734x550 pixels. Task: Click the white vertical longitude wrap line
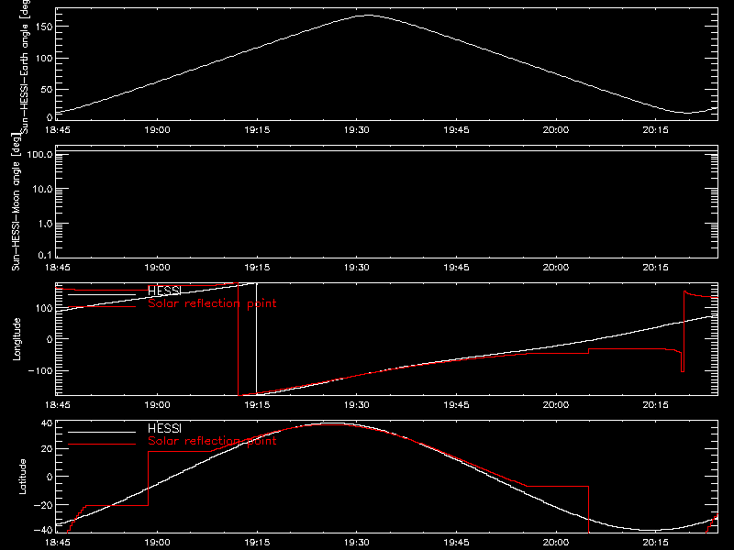pos(257,339)
